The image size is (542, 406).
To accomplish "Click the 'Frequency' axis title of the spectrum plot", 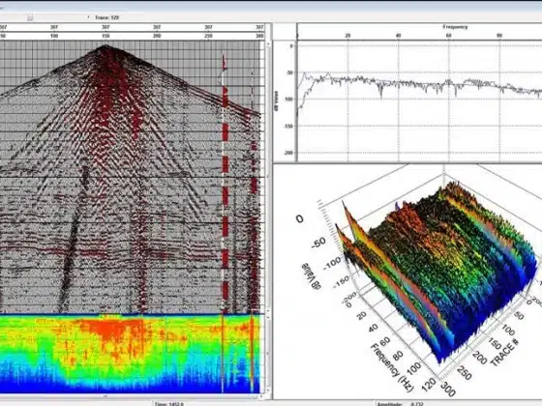I will pos(455,27).
